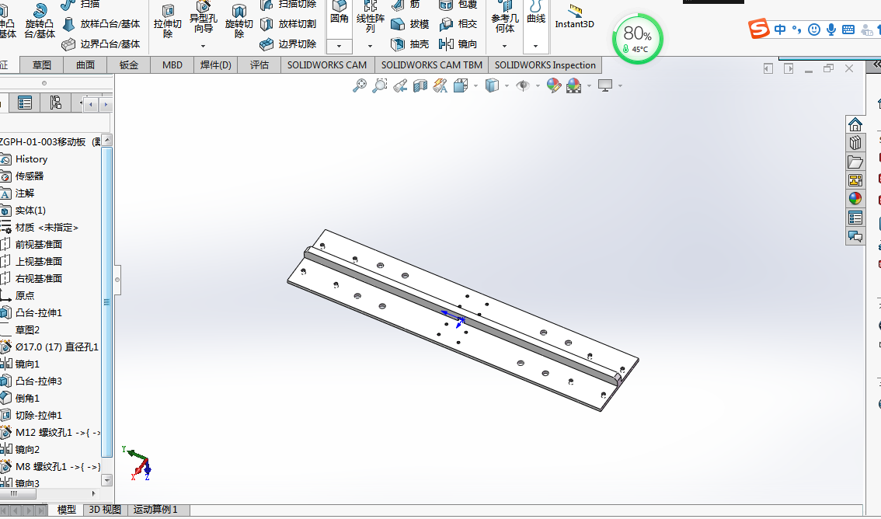Open SOLIDWORKS Resources home icon in task pane

tap(855, 124)
